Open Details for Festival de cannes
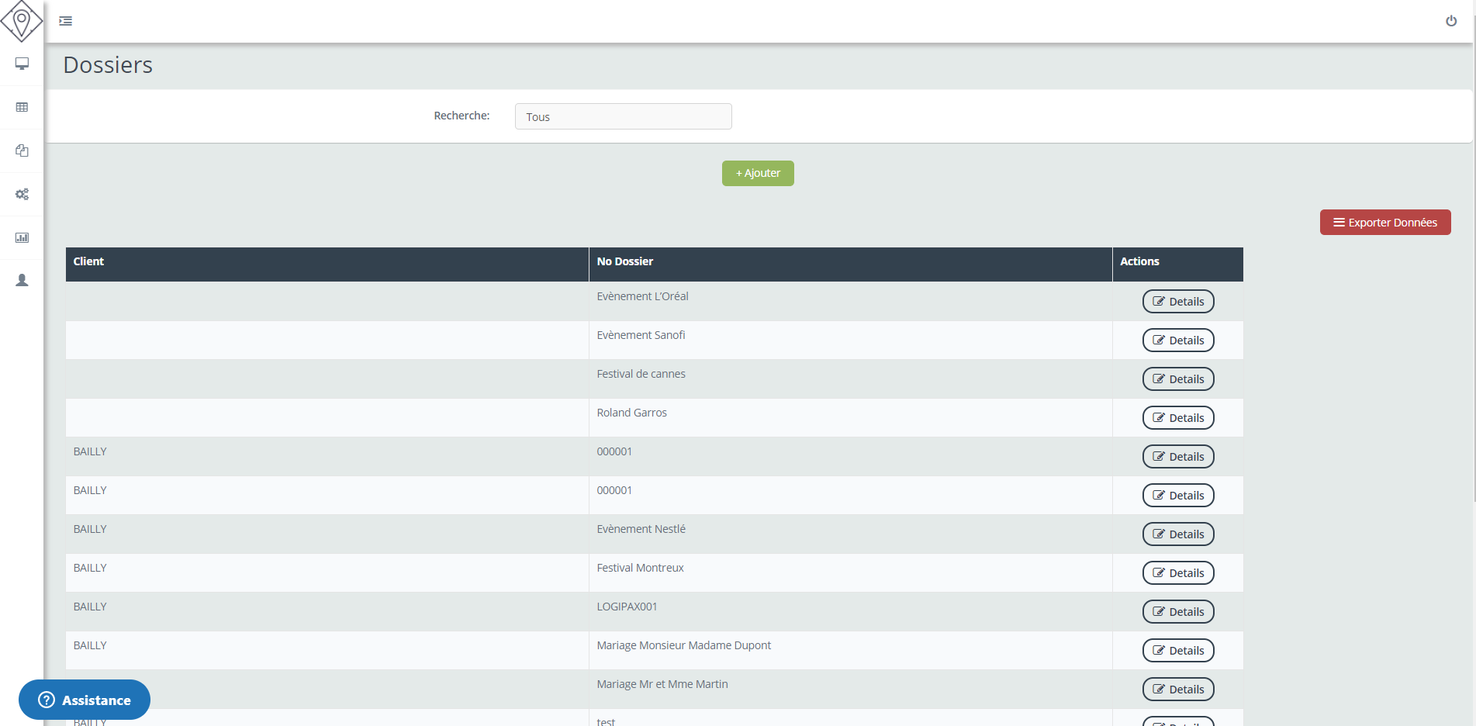 coord(1177,379)
